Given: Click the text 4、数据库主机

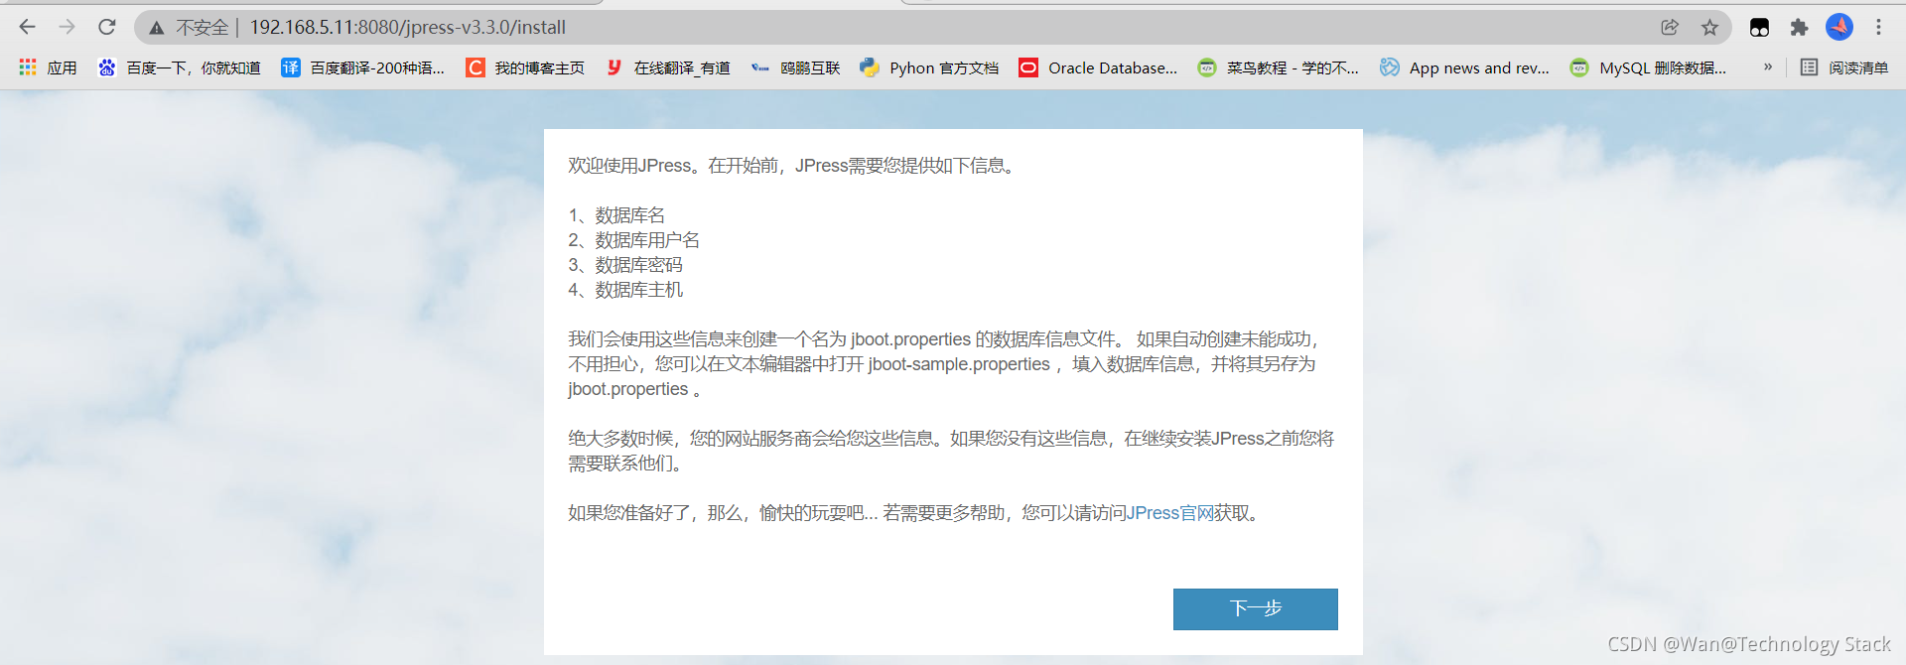Looking at the screenshot, I should coord(625,290).
